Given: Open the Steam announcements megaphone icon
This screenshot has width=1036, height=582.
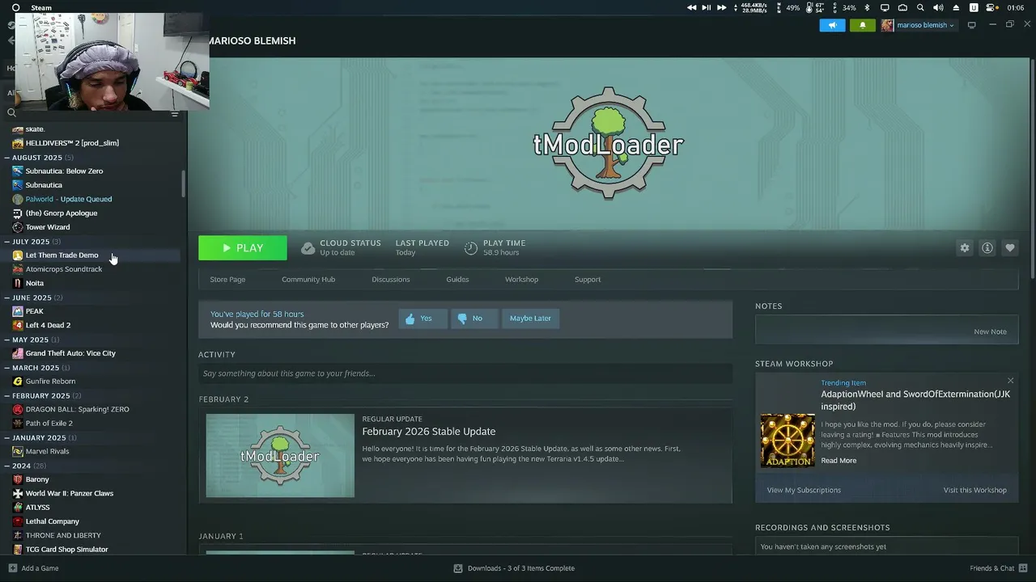Looking at the screenshot, I should (832, 25).
